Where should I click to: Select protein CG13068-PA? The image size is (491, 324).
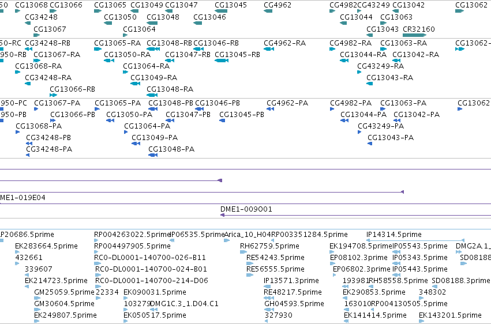[39, 126]
